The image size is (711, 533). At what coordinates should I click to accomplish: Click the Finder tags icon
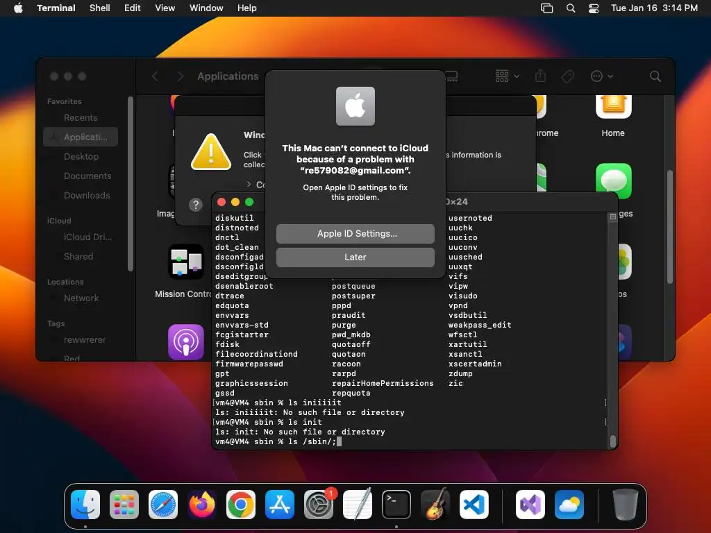pyautogui.click(x=567, y=76)
